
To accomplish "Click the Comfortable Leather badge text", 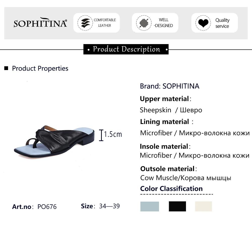I will click(x=105, y=23).
